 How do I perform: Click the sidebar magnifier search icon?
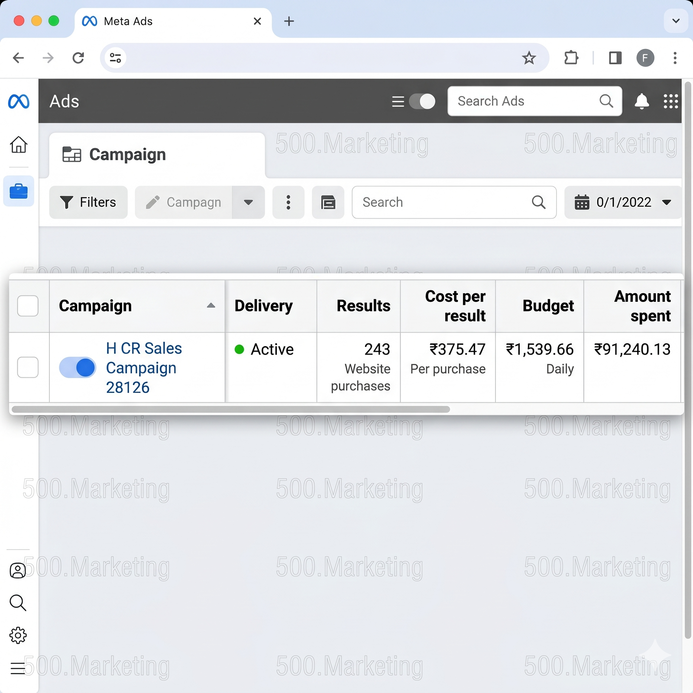(x=18, y=602)
